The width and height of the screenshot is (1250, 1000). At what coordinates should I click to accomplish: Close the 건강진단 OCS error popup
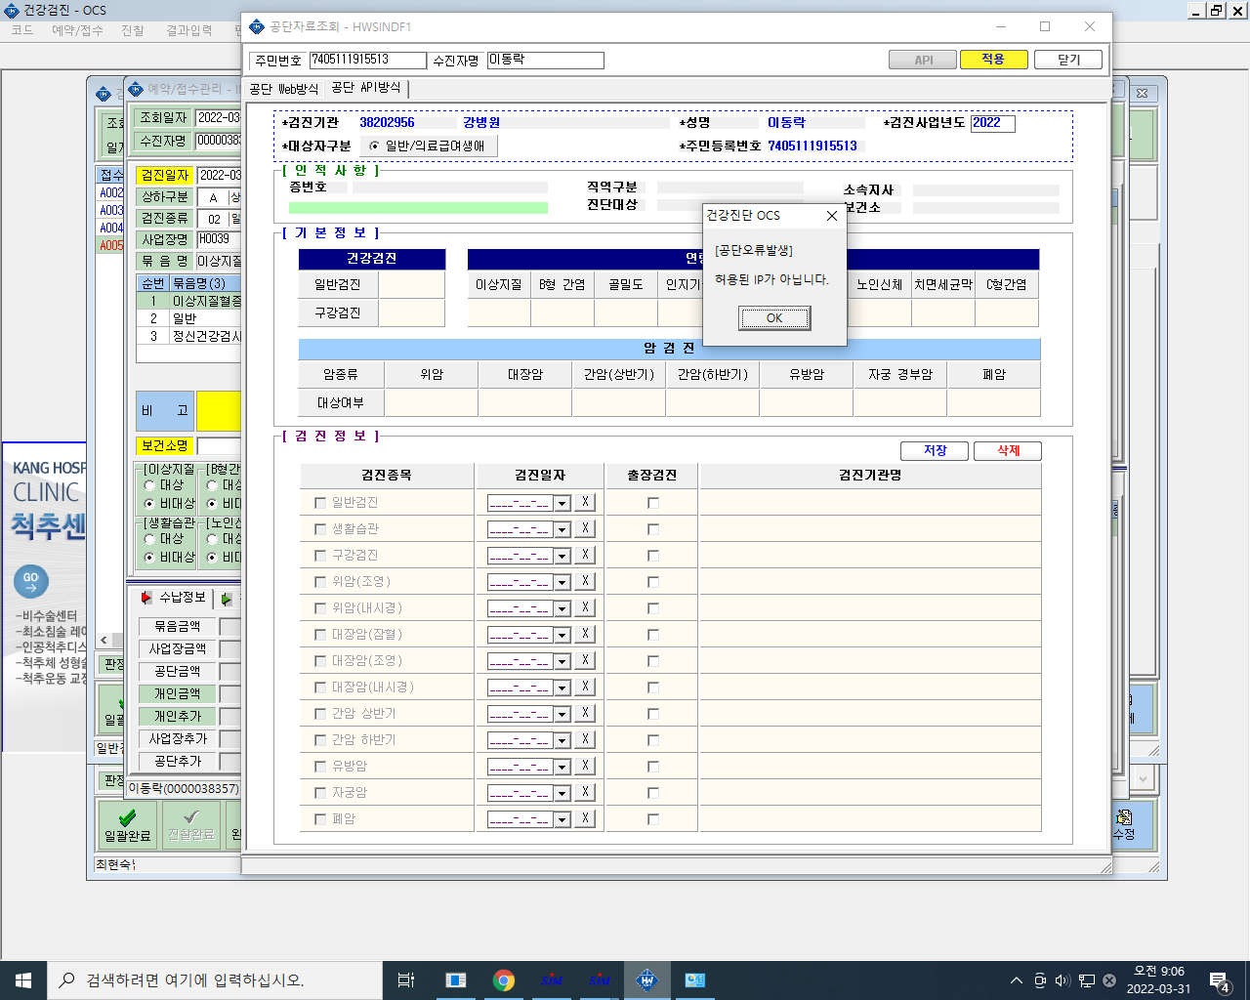[x=832, y=216]
